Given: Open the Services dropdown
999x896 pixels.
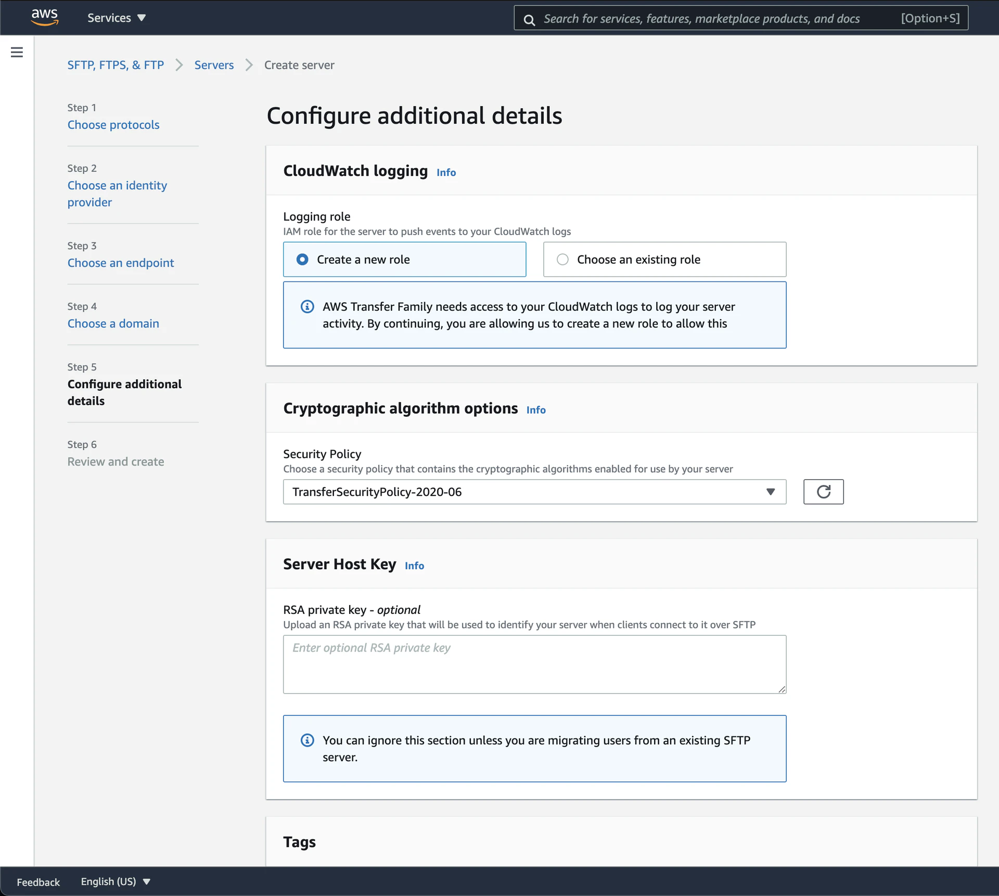Looking at the screenshot, I should [117, 18].
